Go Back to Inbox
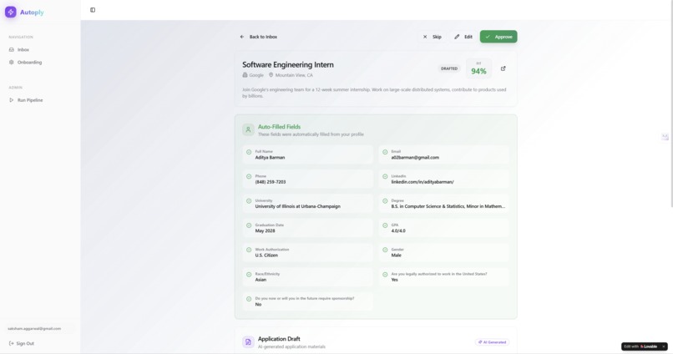 coord(259,37)
